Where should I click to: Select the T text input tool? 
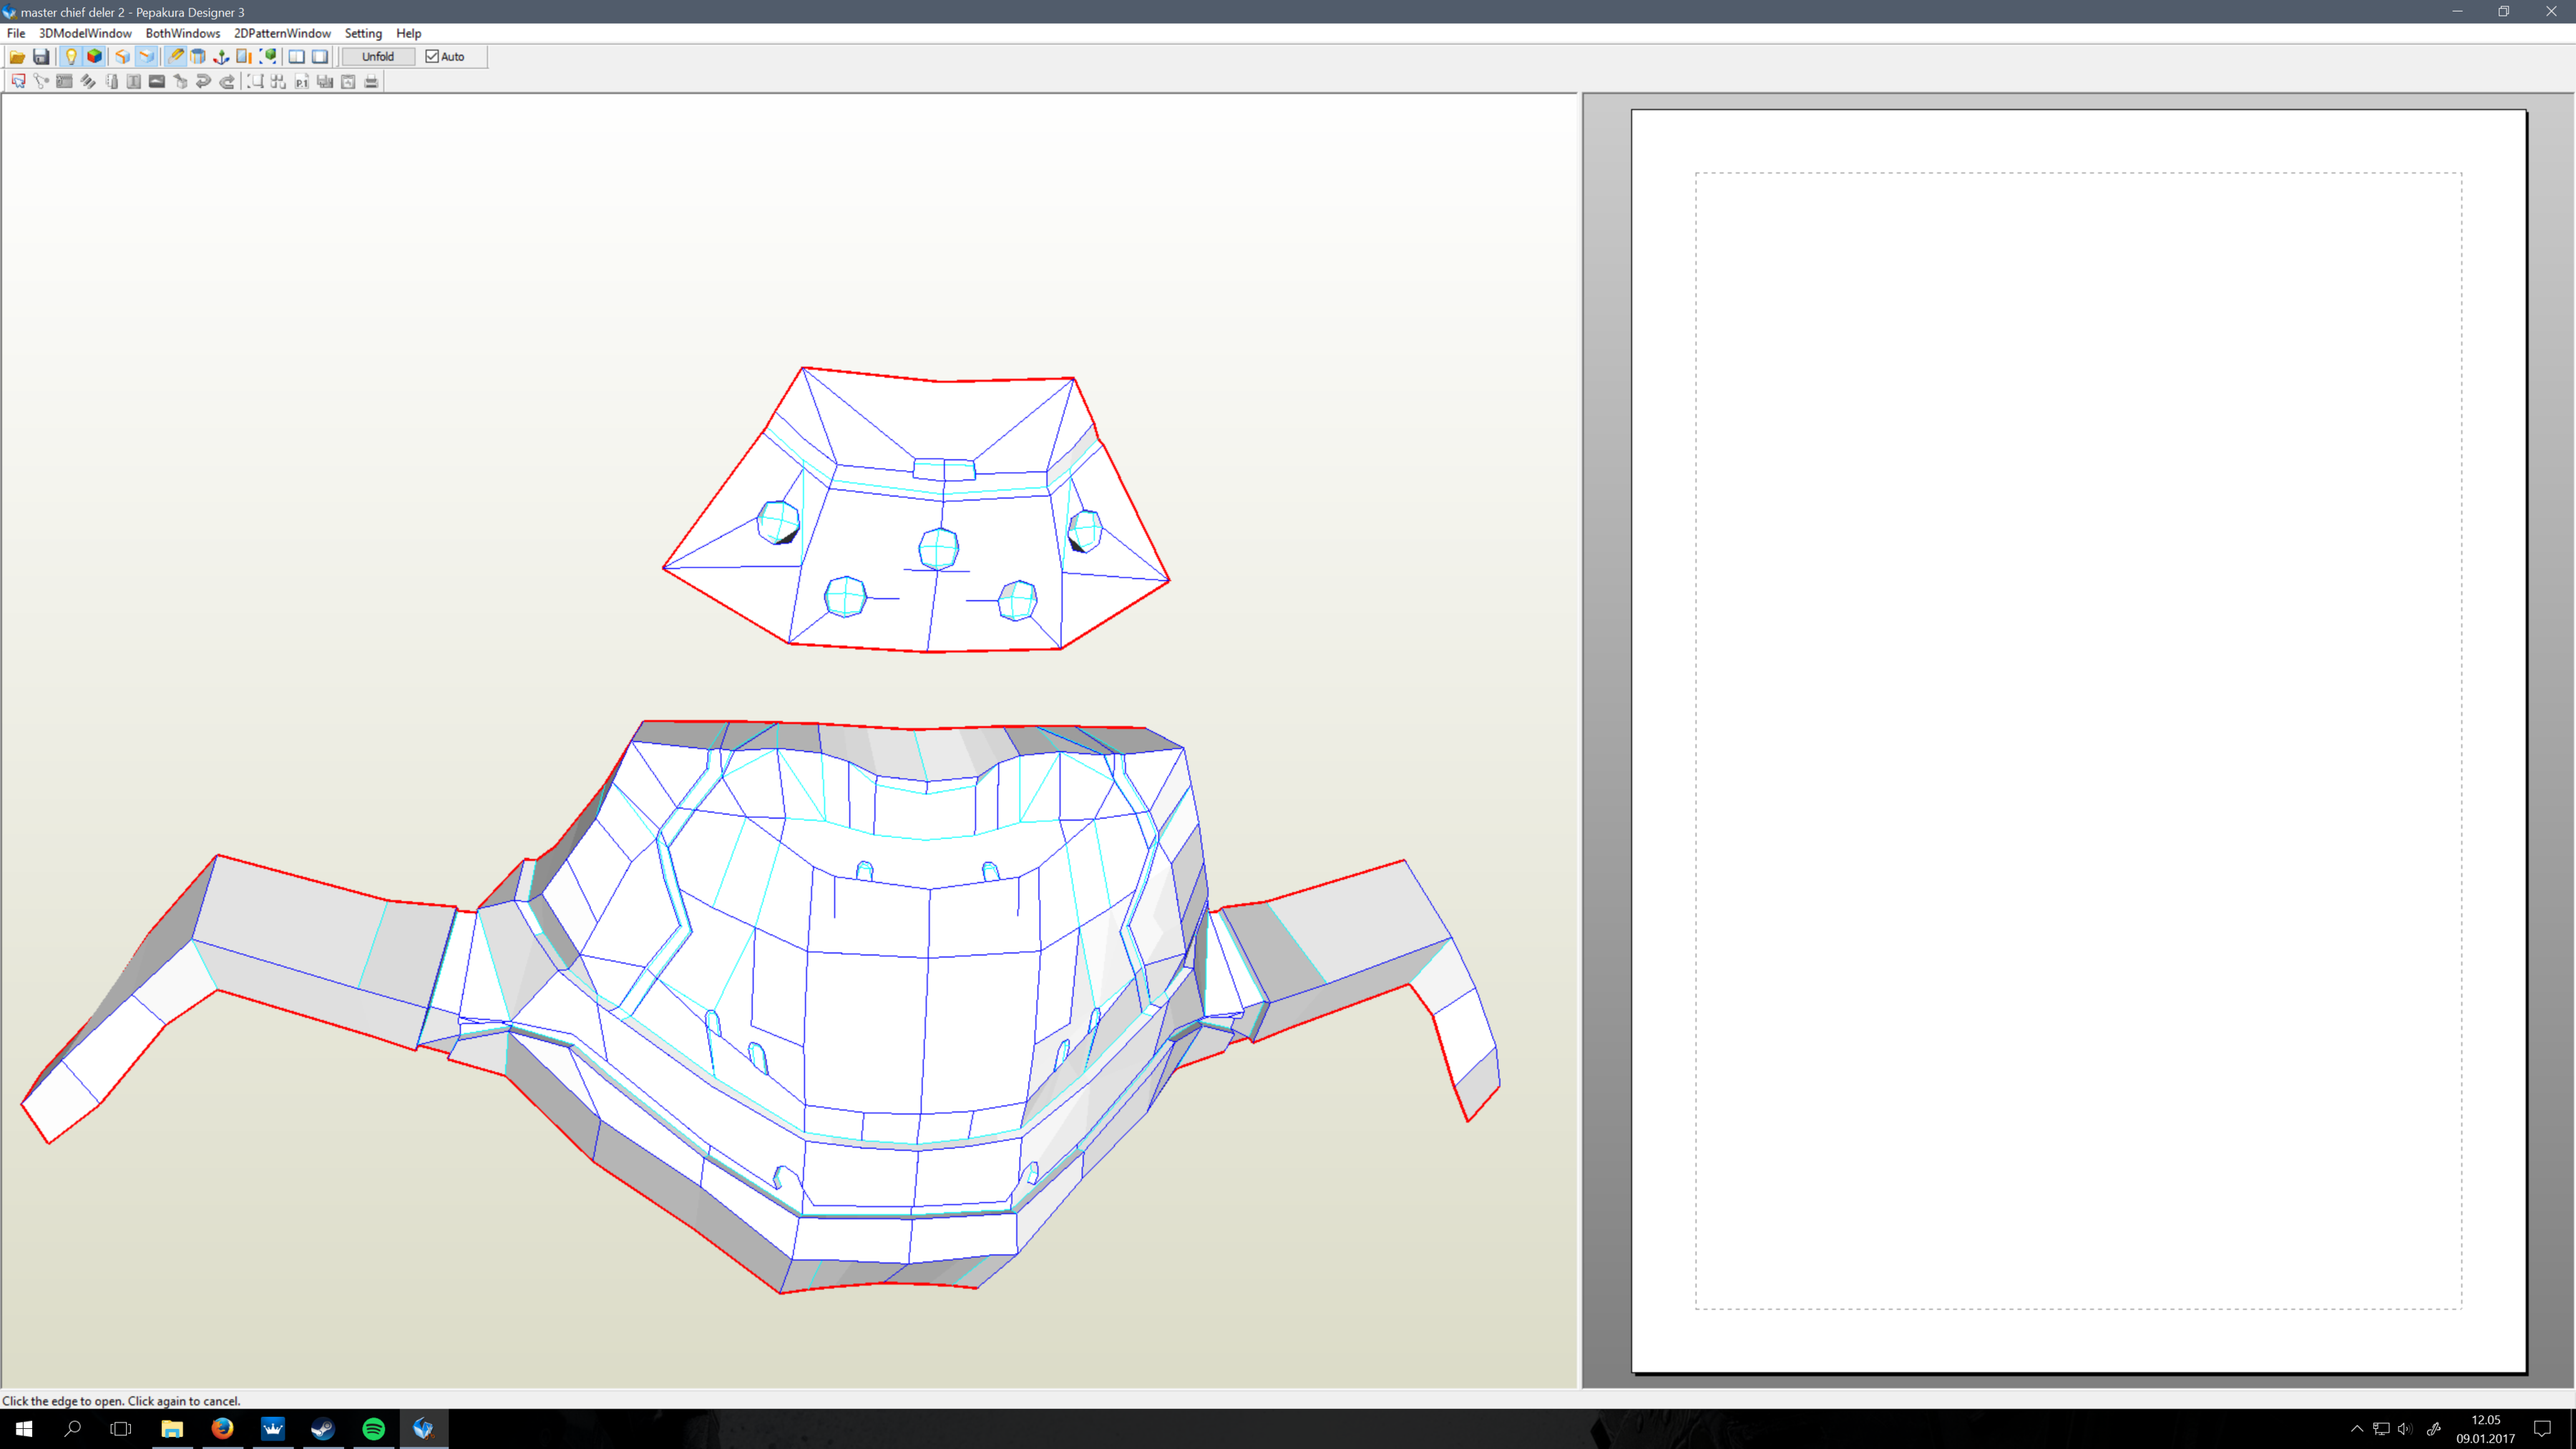134,82
